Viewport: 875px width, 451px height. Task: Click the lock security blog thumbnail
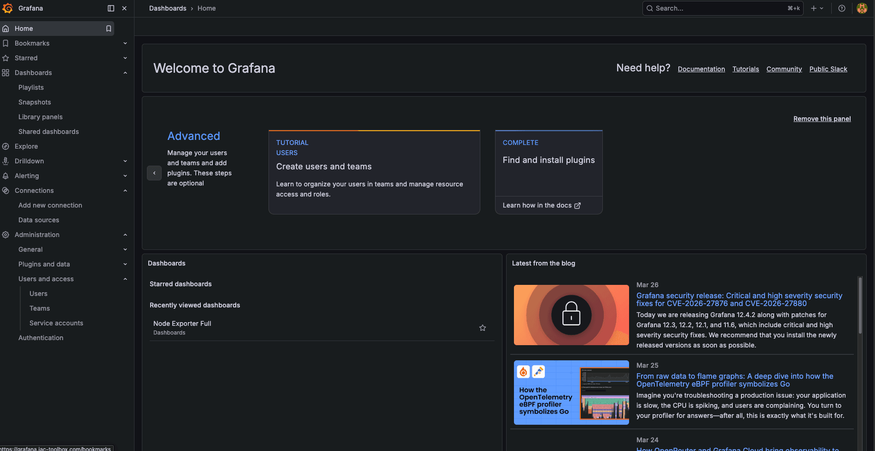[x=572, y=315]
